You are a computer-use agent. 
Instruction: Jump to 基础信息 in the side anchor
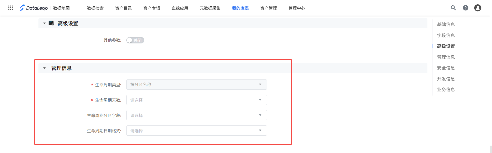coord(446,24)
